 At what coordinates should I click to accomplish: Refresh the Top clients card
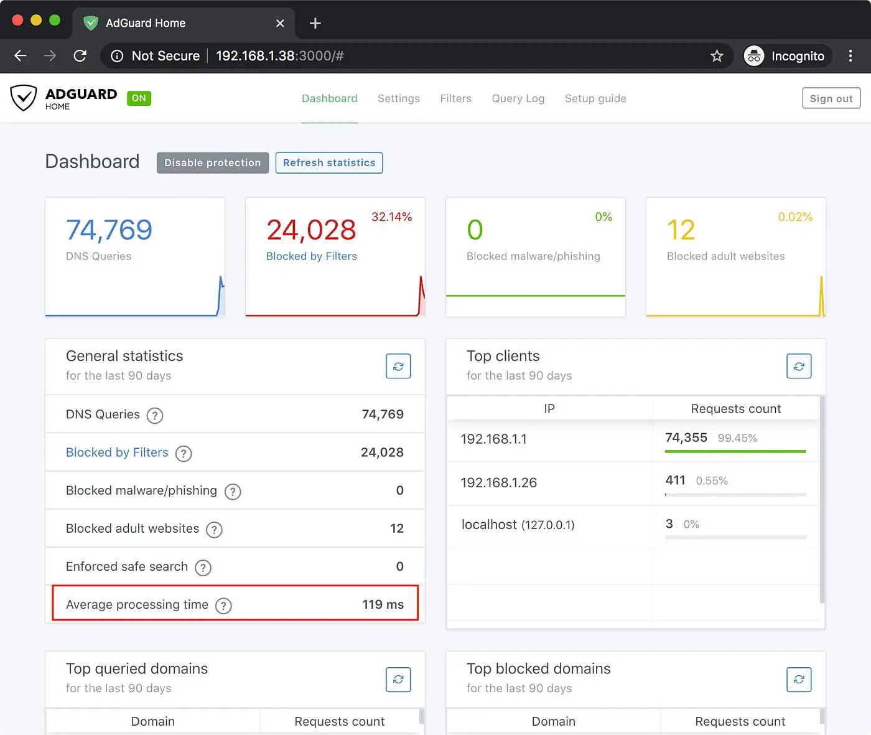pyautogui.click(x=799, y=367)
